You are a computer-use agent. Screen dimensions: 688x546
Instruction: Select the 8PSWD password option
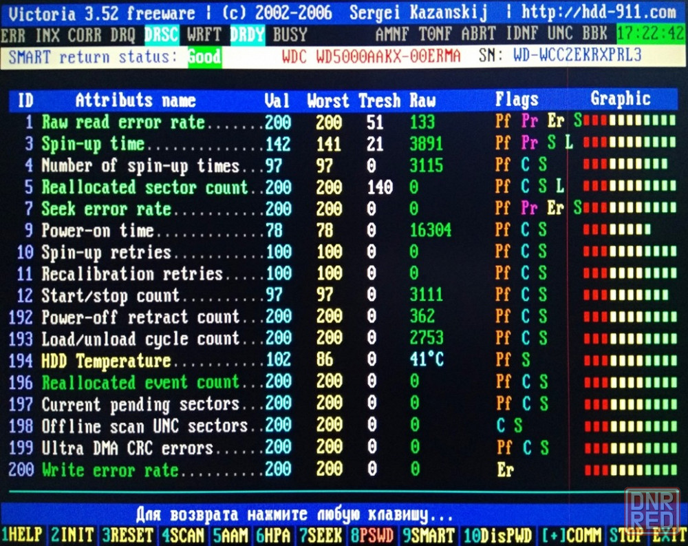[374, 535]
